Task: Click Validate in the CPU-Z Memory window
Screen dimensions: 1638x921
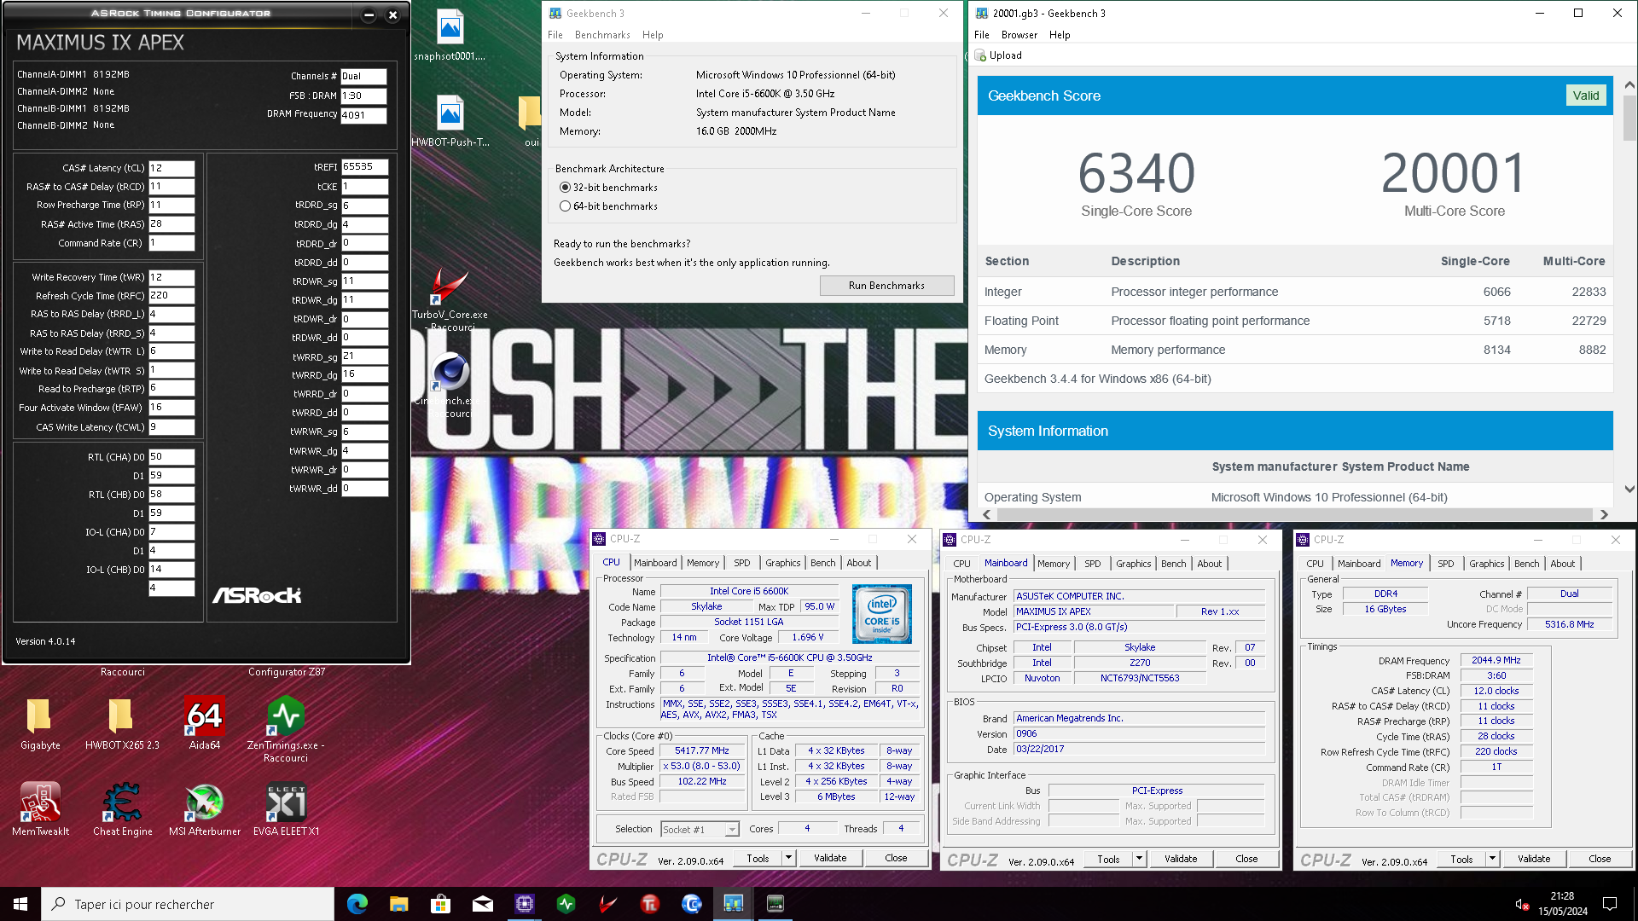Action: point(1534,859)
